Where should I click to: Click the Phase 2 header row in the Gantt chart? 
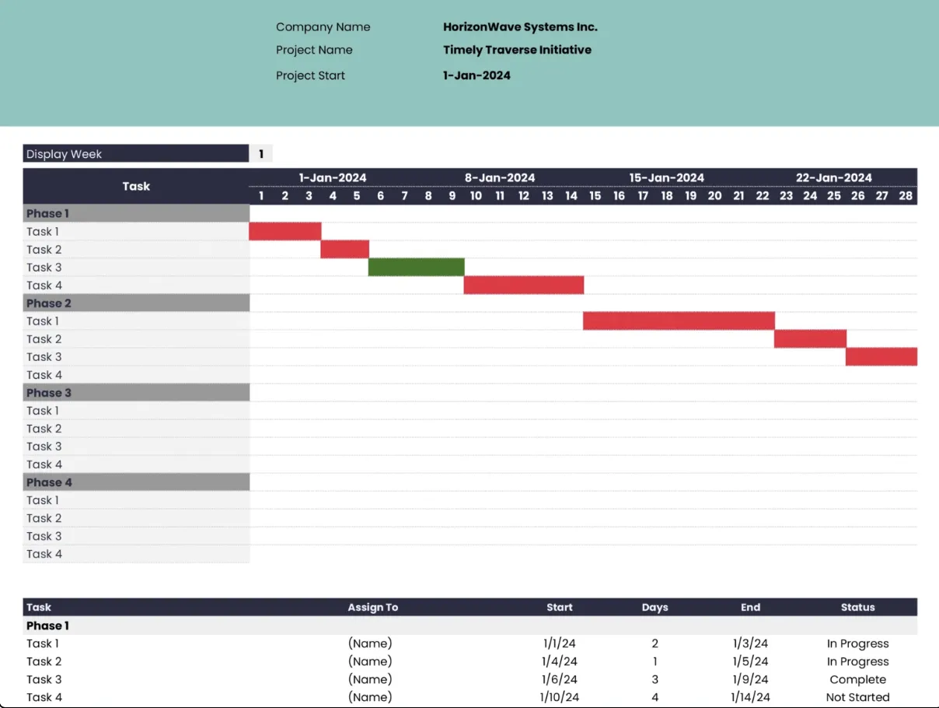coord(136,303)
